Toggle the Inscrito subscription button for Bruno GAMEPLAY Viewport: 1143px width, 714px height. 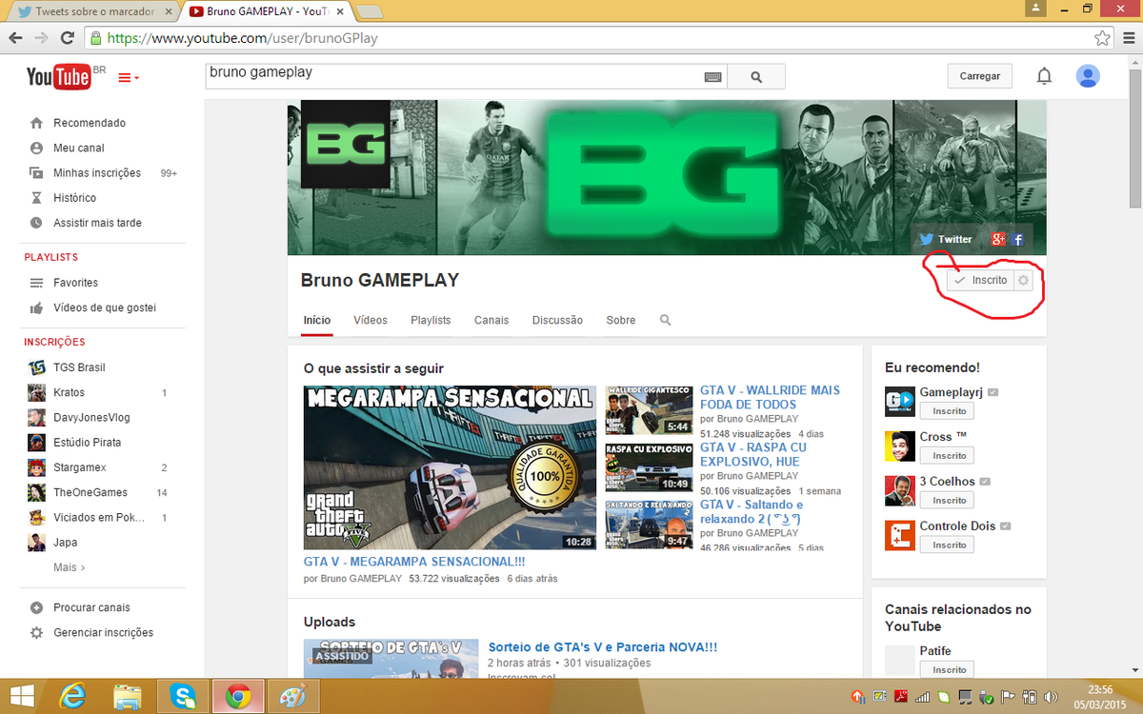982,280
